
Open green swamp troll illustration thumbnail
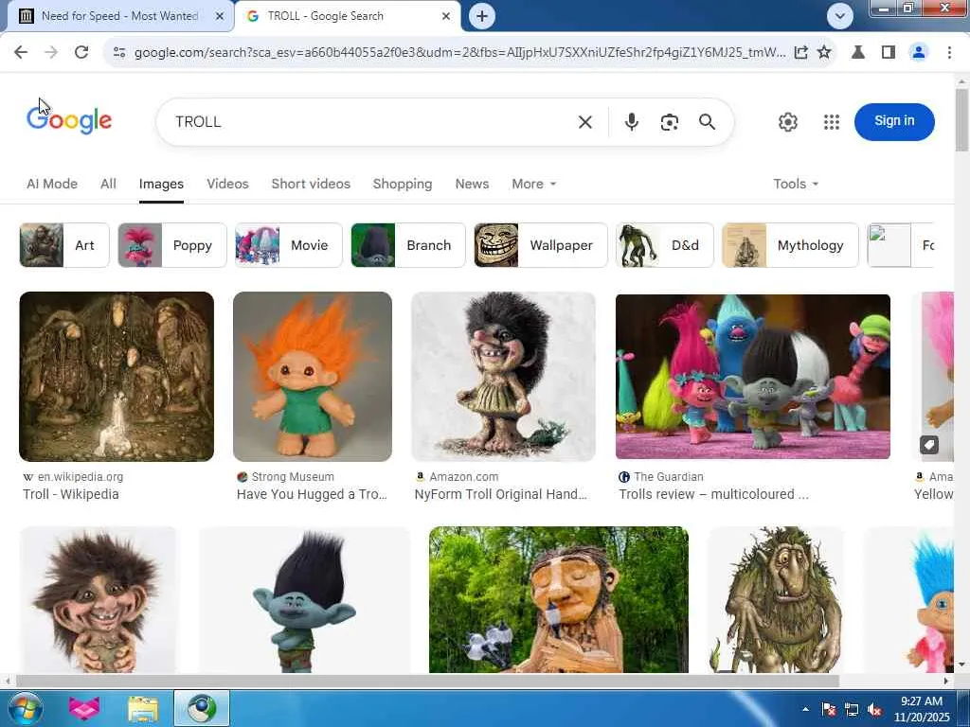[x=776, y=599]
